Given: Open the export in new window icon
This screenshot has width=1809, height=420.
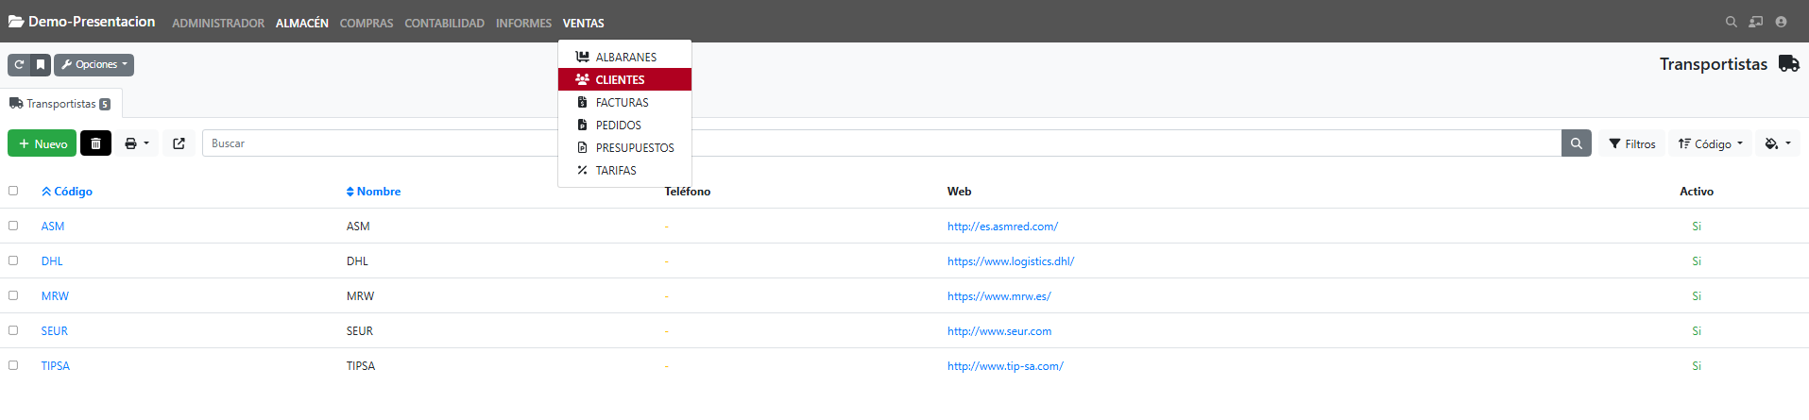Looking at the screenshot, I should coord(179,143).
